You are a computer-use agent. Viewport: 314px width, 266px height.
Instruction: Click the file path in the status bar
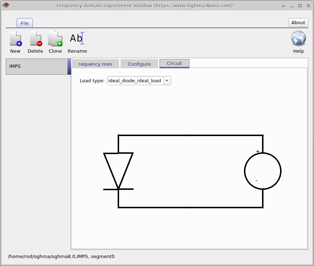click(x=61, y=256)
